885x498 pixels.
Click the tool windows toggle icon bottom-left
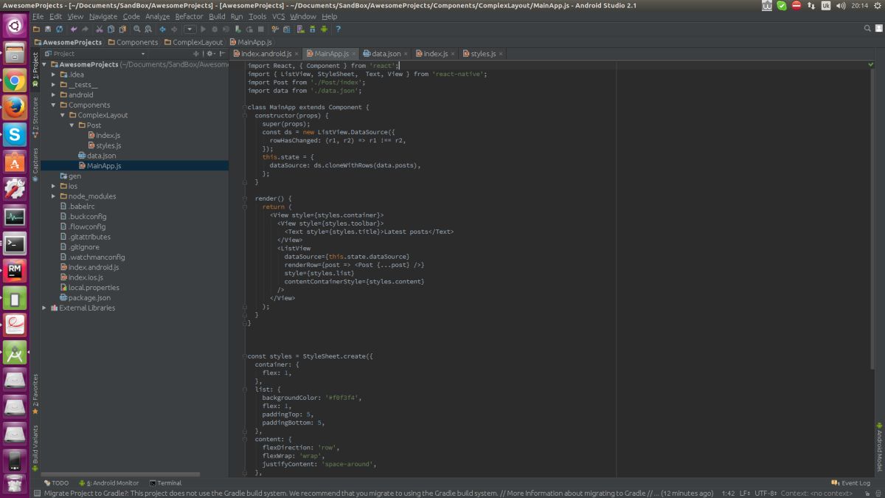click(36, 493)
